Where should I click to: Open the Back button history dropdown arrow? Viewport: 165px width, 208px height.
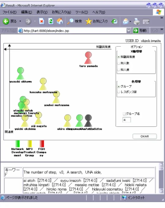(20, 21)
